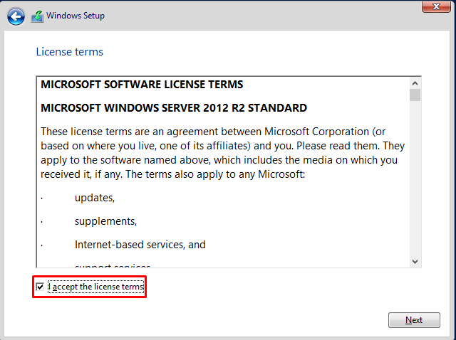This screenshot has width=456, height=340.
Task: Click the license text scroll up arrow
Action: tap(415, 84)
